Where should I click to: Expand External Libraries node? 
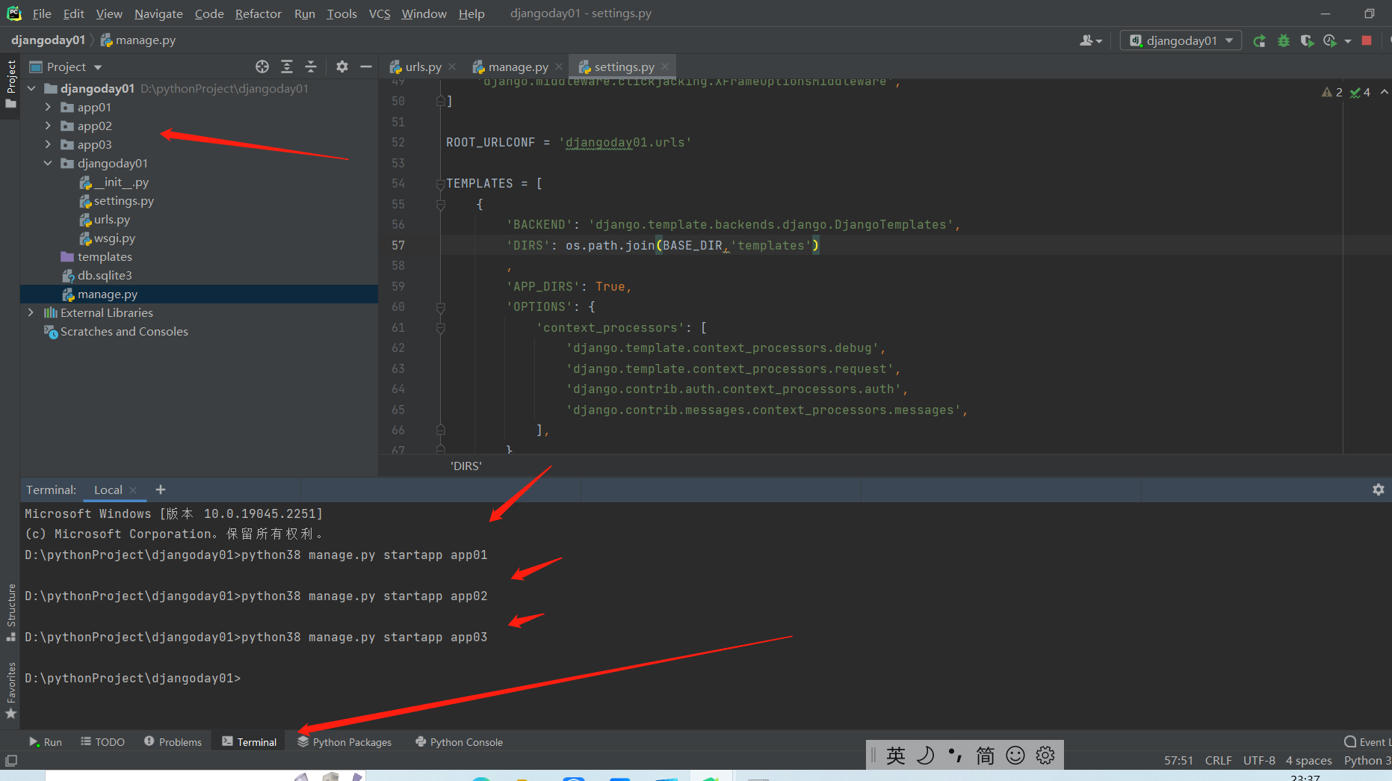tap(31, 313)
